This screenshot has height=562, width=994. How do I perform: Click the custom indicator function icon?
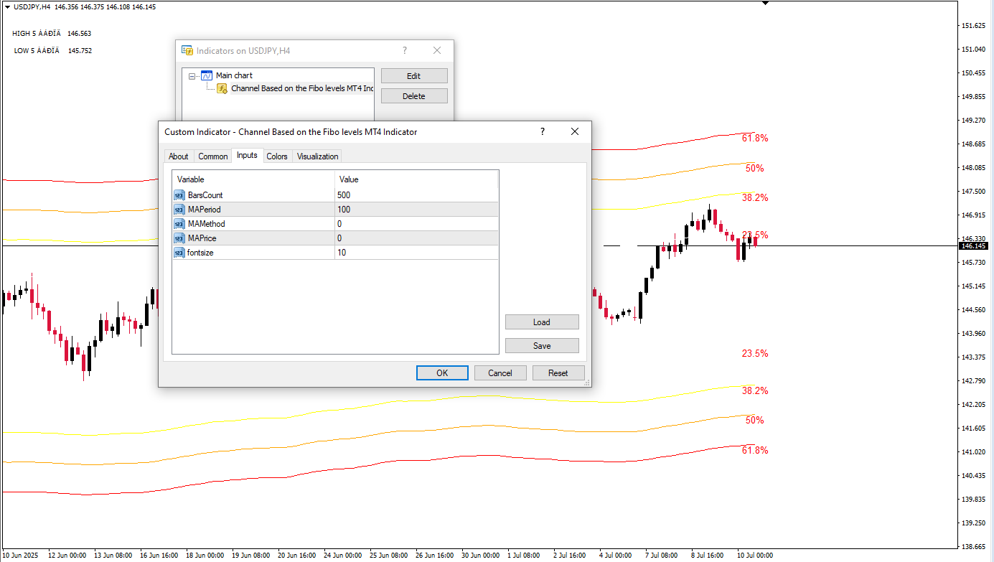[x=222, y=89]
